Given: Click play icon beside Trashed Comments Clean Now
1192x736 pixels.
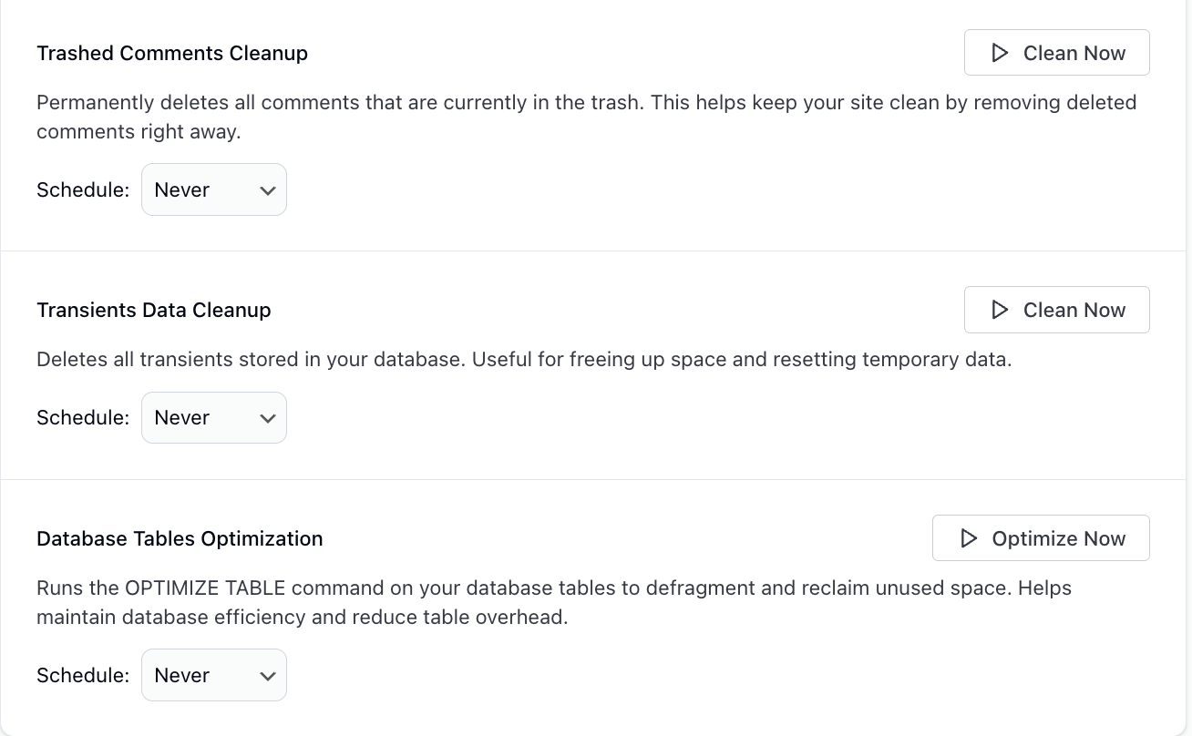Looking at the screenshot, I should tap(1000, 53).
